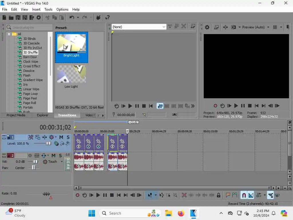Screen dimensions: 293x220
Task: Solo audio track 2 with S
Action: 60,156
